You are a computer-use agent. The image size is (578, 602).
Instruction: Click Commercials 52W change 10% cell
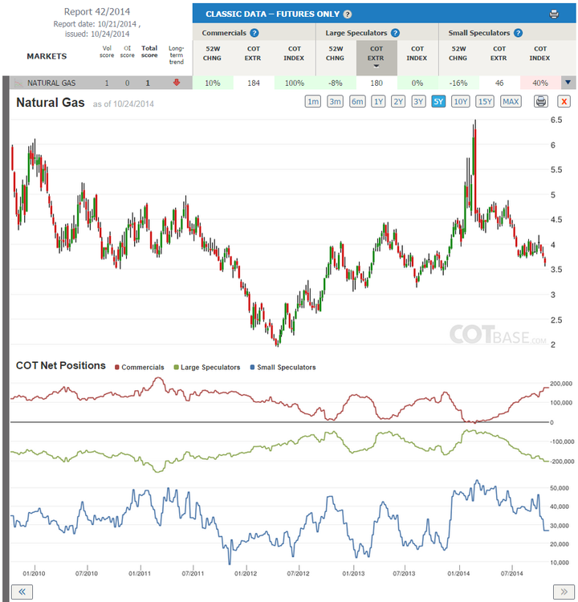[213, 83]
